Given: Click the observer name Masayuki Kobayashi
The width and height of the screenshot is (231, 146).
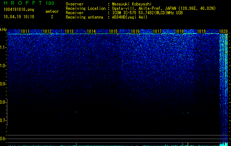Looking at the screenshot, I should pos(131,4).
